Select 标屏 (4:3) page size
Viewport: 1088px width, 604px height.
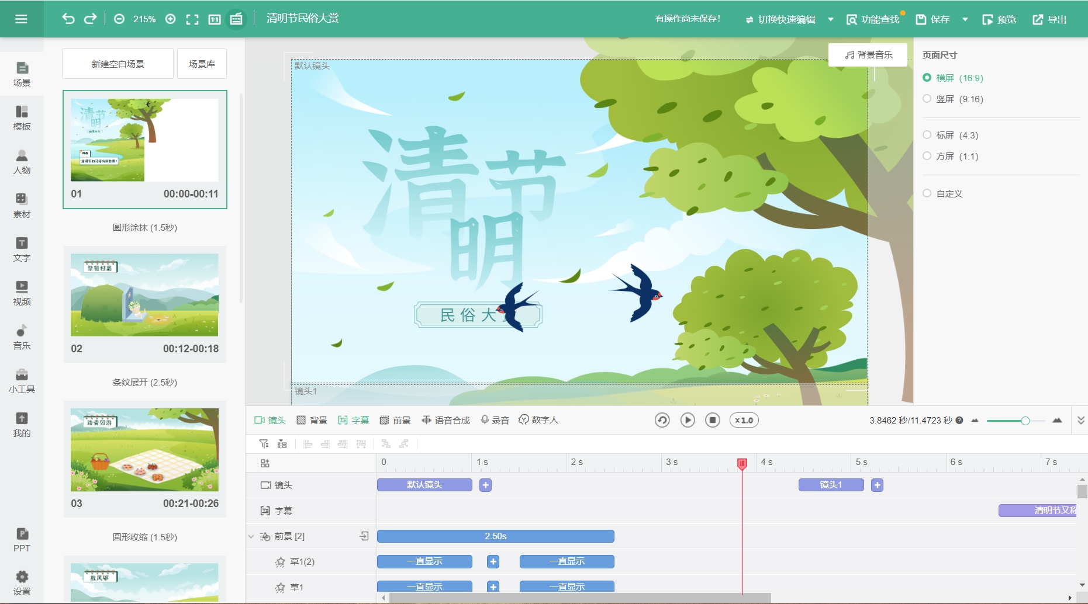click(x=951, y=135)
